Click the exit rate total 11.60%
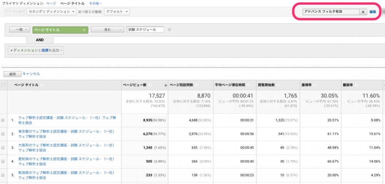385x184 pixels. [x=371, y=96]
